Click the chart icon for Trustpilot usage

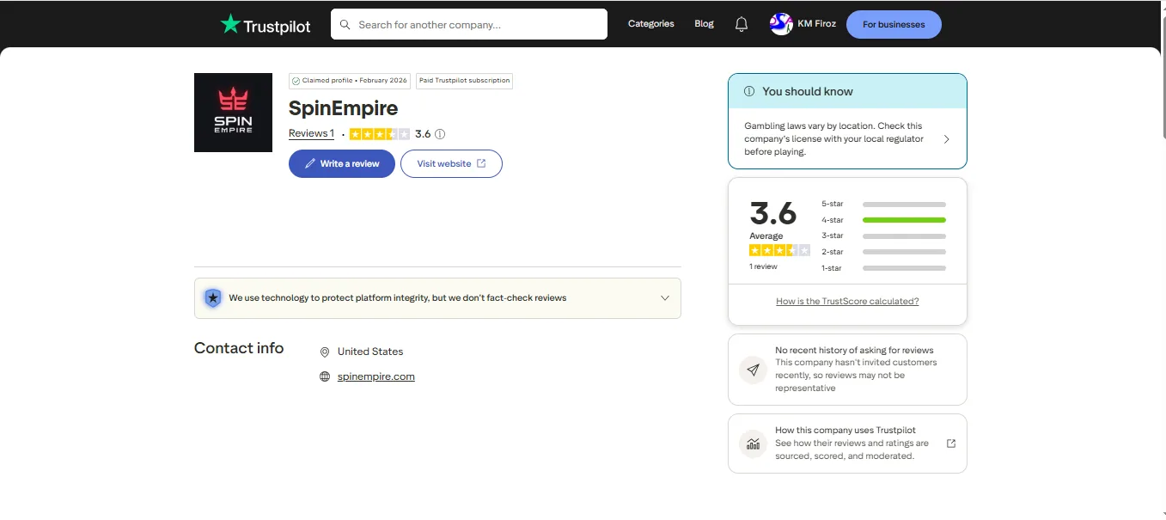753,444
